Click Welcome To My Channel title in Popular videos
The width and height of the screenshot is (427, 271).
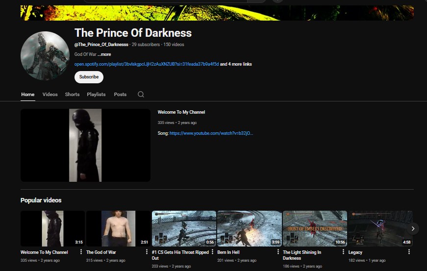click(x=44, y=252)
